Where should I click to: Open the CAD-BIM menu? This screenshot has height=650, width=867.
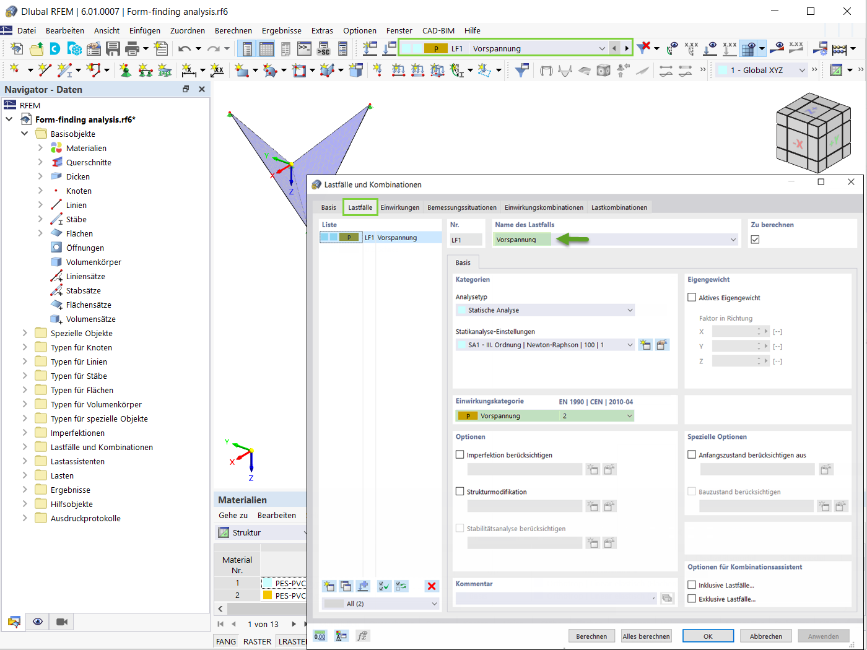point(438,30)
